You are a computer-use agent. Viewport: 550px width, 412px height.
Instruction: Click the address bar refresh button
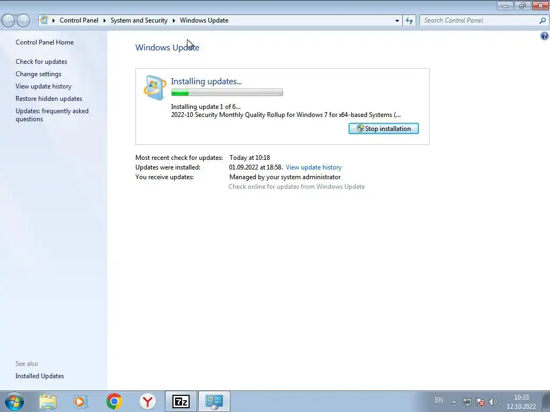coord(409,21)
